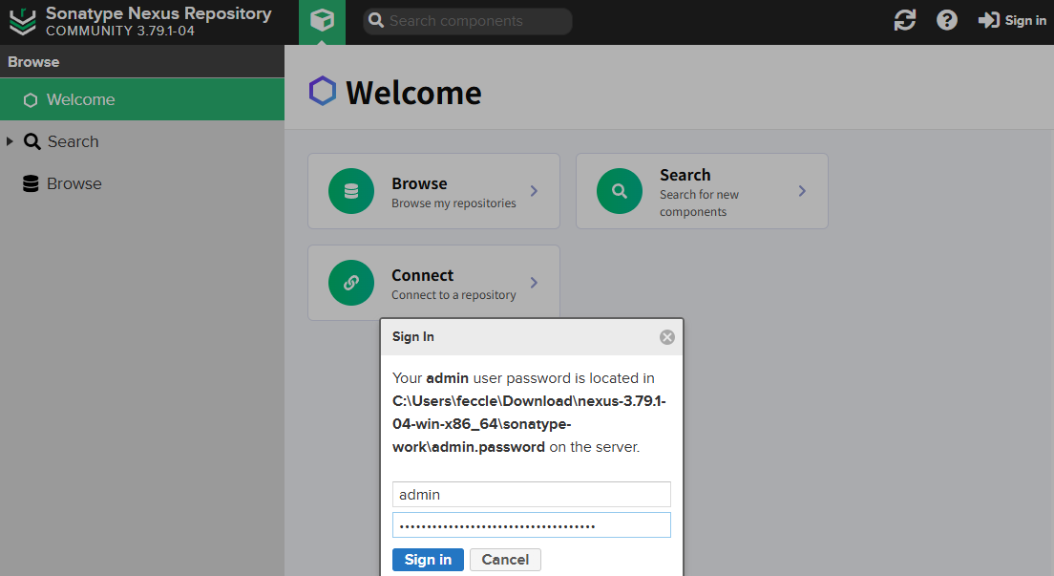This screenshot has height=576, width=1054.
Task: Click the database icon next to Browse in the sidebar
Action: [x=31, y=183]
